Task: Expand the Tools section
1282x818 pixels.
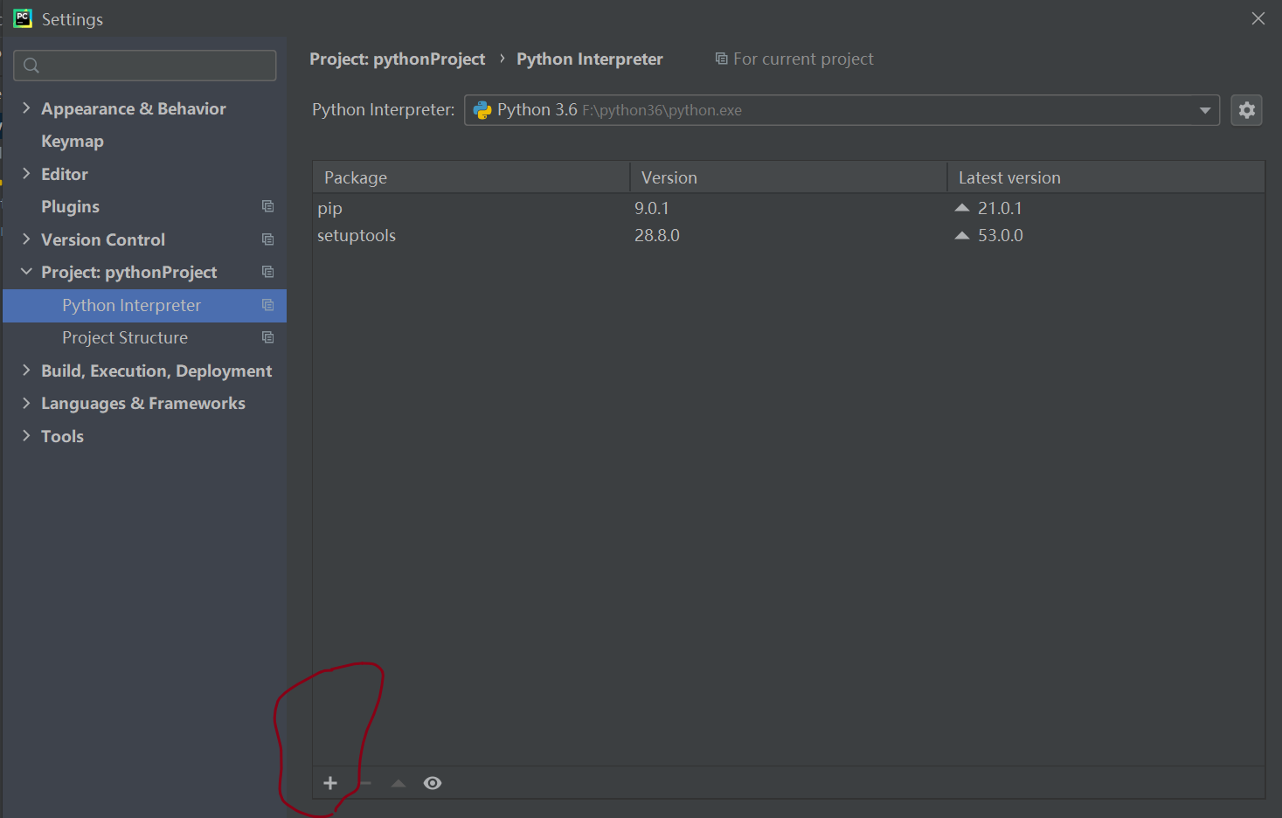Action: coord(26,436)
